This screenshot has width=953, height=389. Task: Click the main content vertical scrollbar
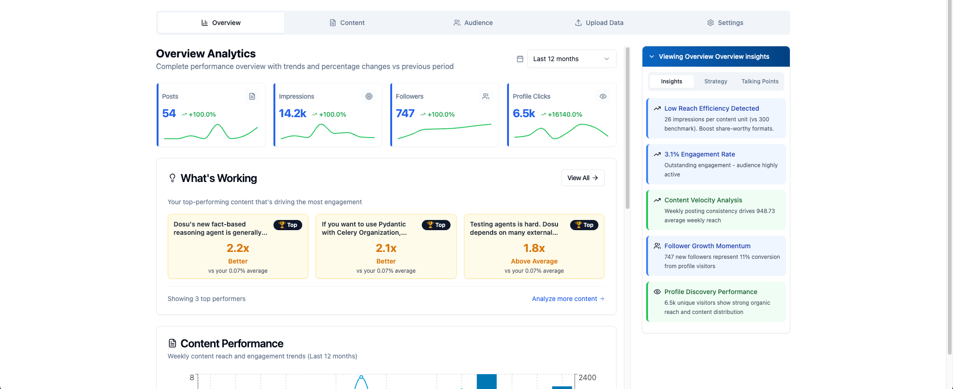628,128
